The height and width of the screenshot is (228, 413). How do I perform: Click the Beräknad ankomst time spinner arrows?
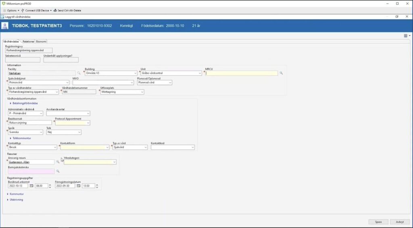click(46, 186)
